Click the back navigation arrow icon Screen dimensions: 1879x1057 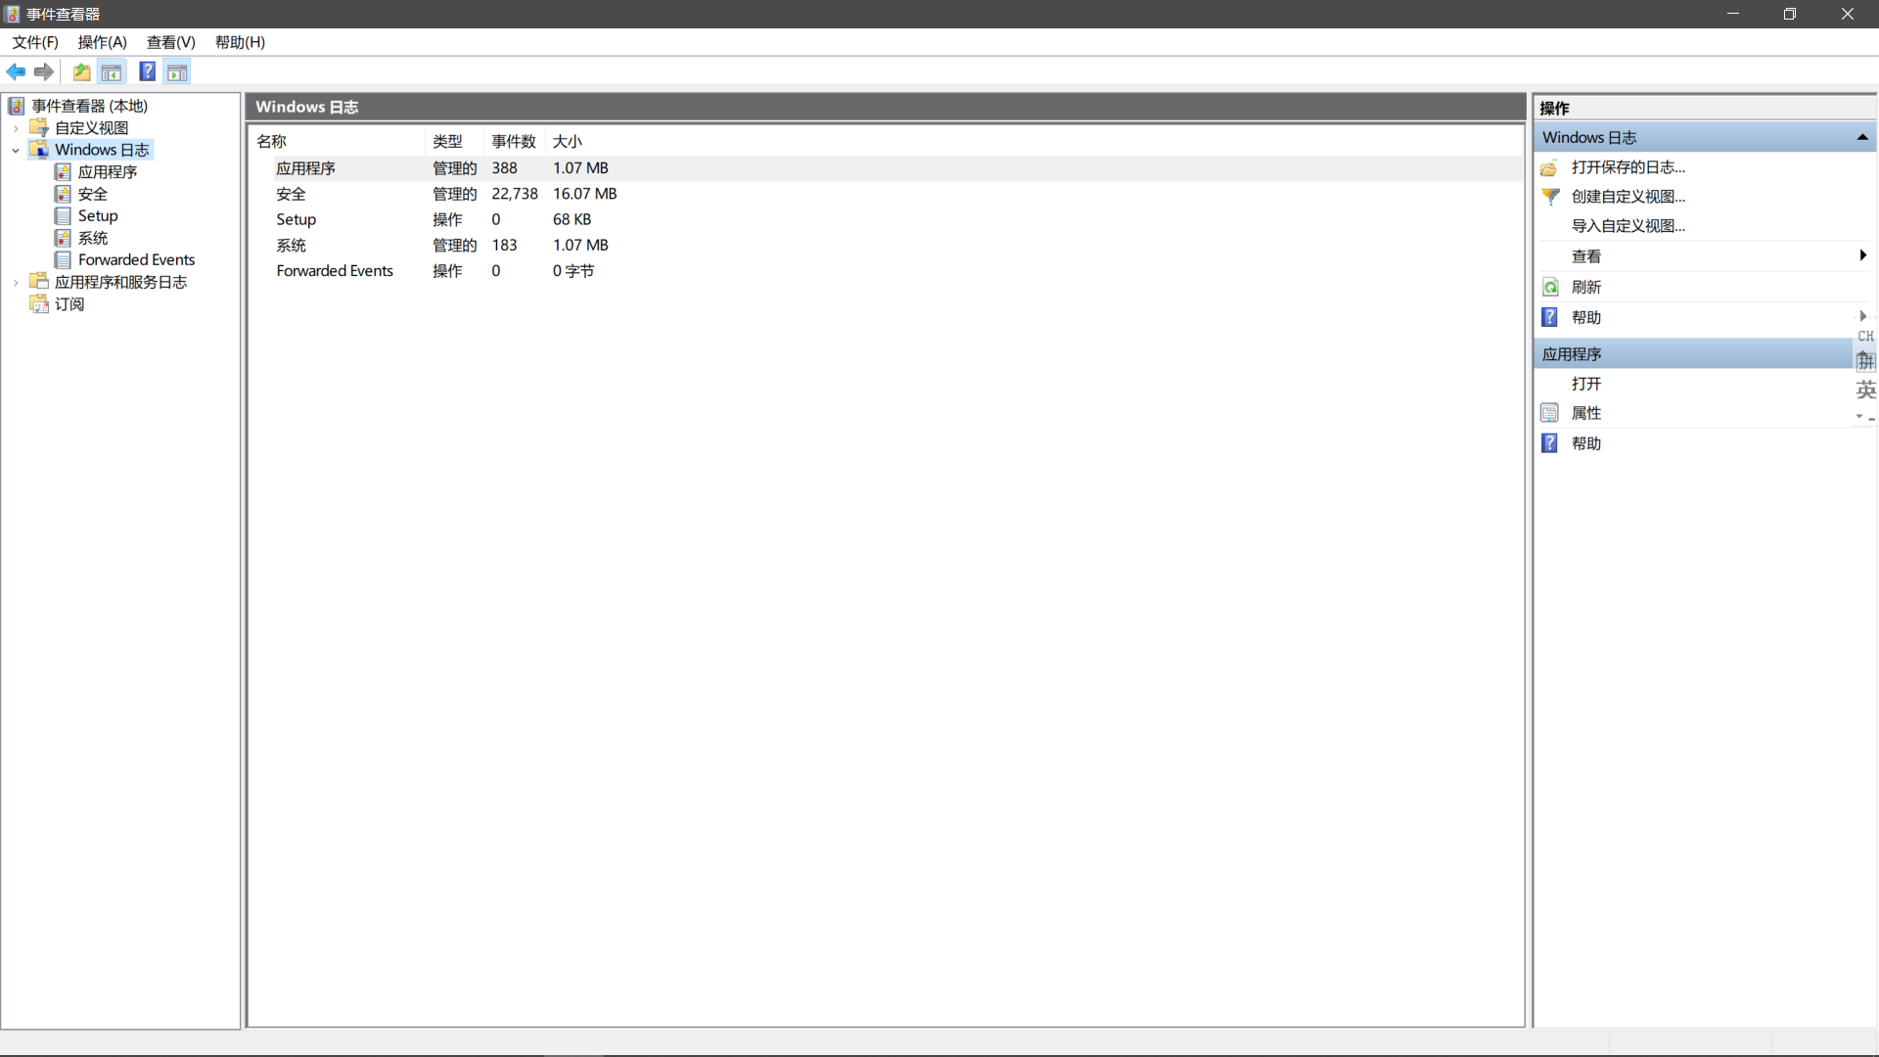click(x=16, y=71)
